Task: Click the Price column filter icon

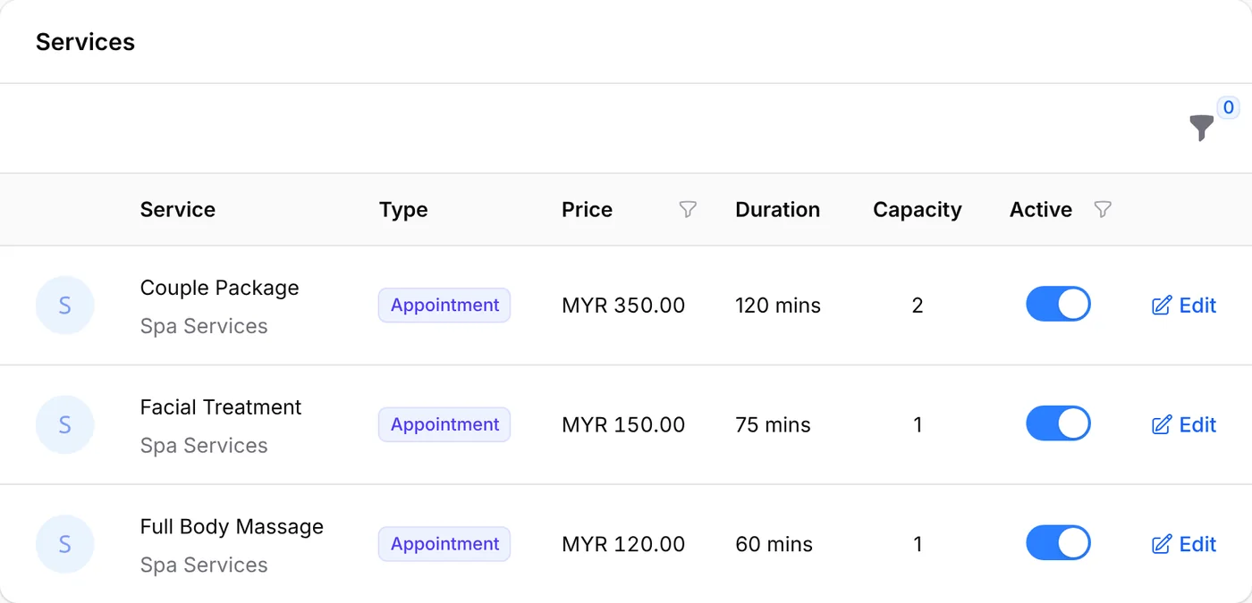Action: [688, 209]
